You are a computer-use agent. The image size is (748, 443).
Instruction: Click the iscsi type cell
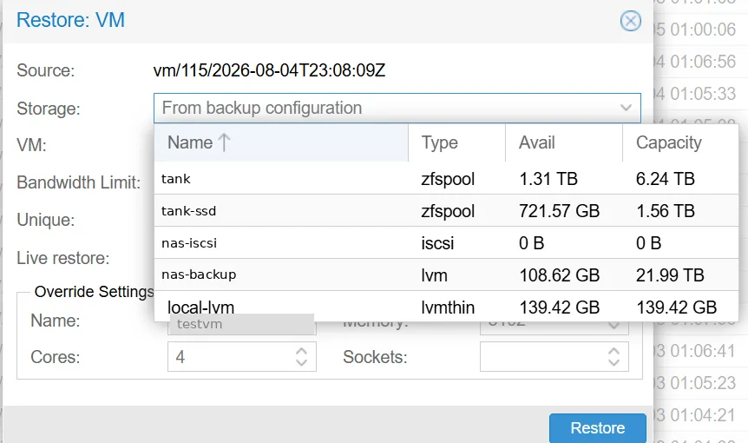click(x=437, y=243)
